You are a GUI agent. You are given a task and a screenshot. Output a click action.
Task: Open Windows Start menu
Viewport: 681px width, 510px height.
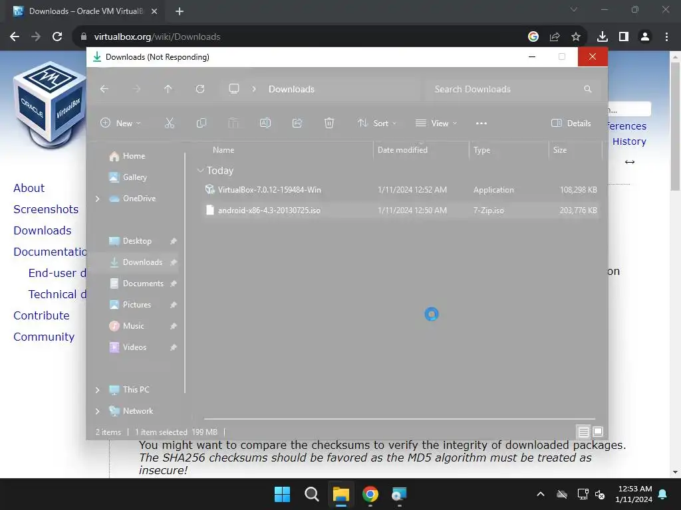(x=282, y=494)
